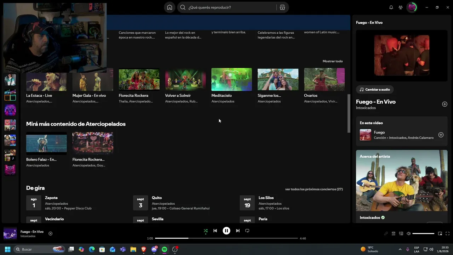
Task: Mute the player volume
Action: click(x=408, y=234)
